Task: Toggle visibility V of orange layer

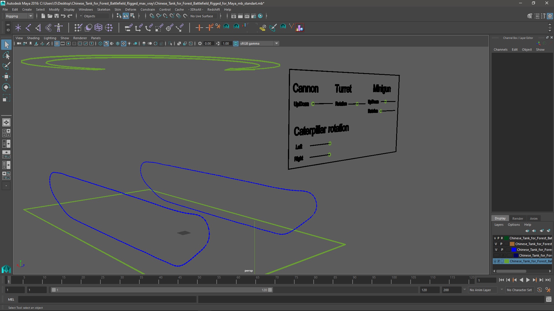Action: (496, 244)
